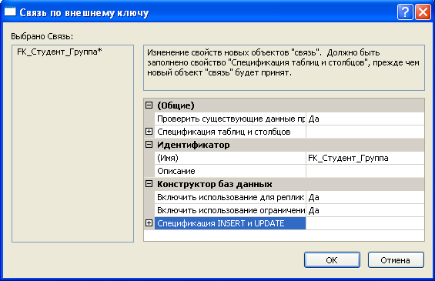Expand Спецификация таблиц и столбцов
This screenshot has height=281, width=435.
(x=149, y=132)
